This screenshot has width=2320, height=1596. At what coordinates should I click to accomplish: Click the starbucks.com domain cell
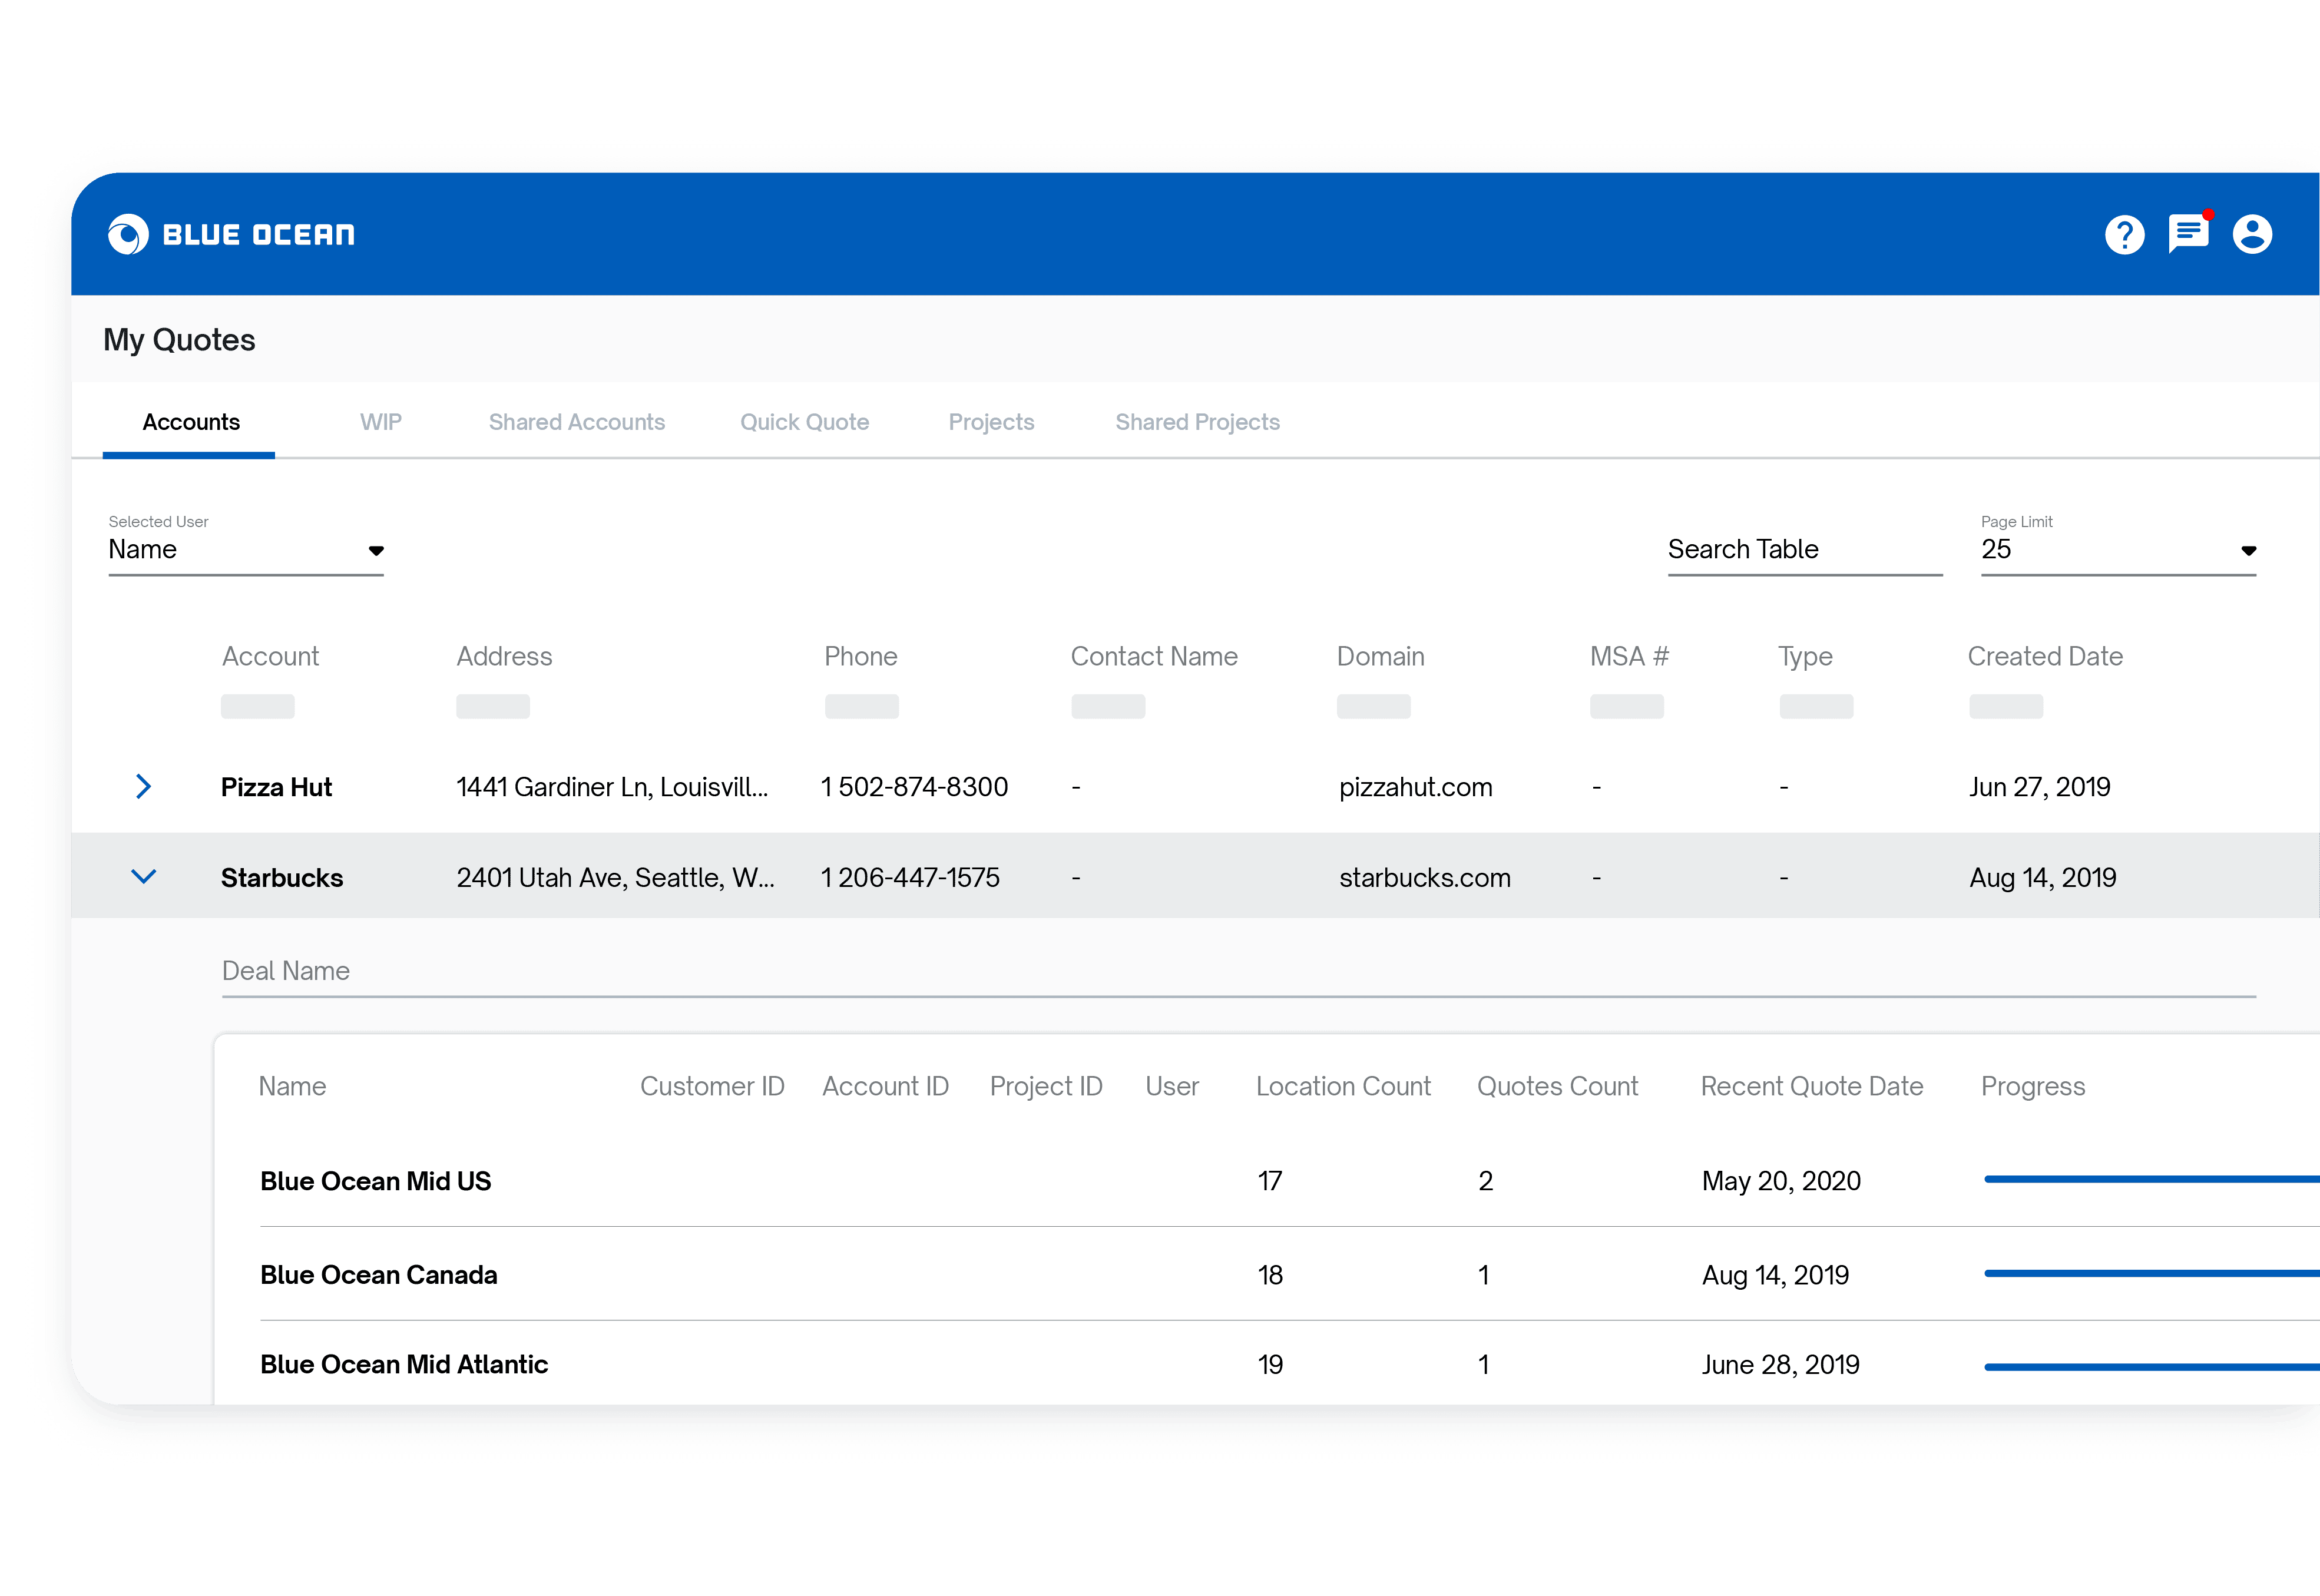coord(1425,878)
